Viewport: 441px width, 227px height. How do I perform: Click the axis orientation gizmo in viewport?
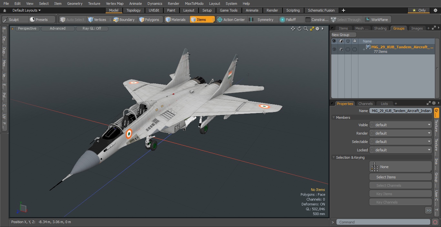click(22, 207)
